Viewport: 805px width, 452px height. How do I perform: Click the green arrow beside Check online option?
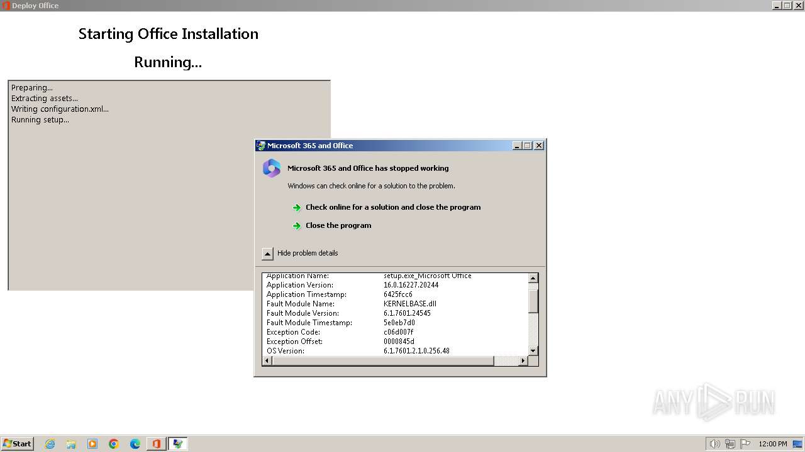coord(297,208)
